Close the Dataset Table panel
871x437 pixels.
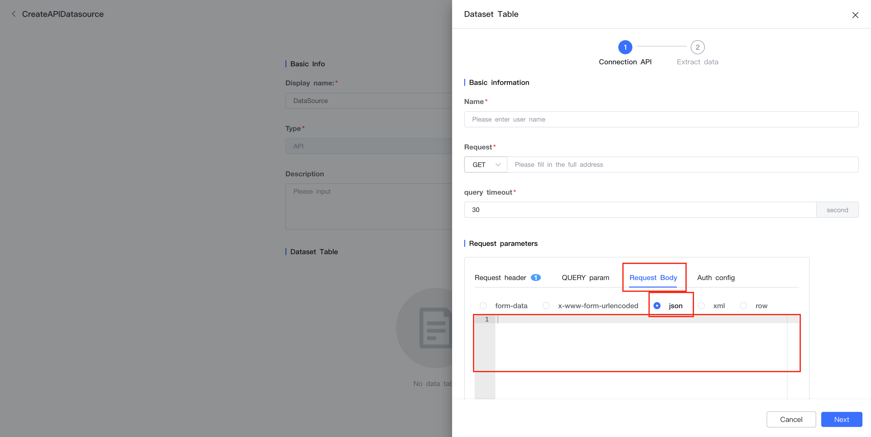coord(855,15)
